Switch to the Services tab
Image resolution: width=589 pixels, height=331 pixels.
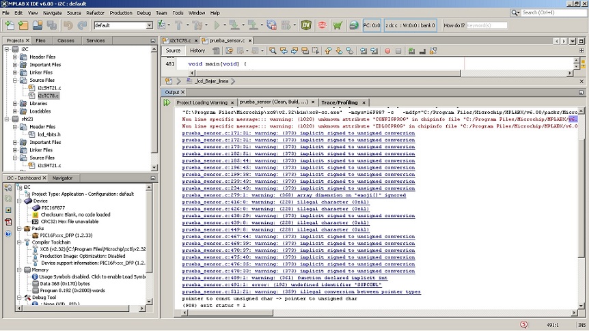(x=96, y=40)
